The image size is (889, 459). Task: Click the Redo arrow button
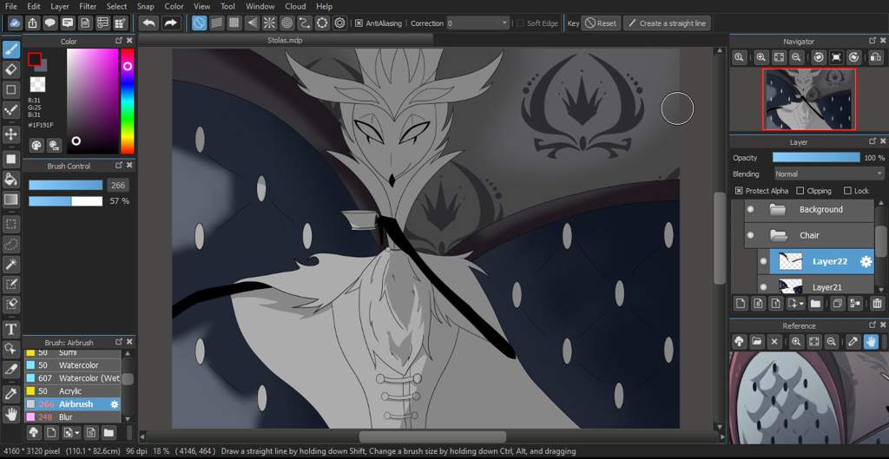click(x=171, y=23)
